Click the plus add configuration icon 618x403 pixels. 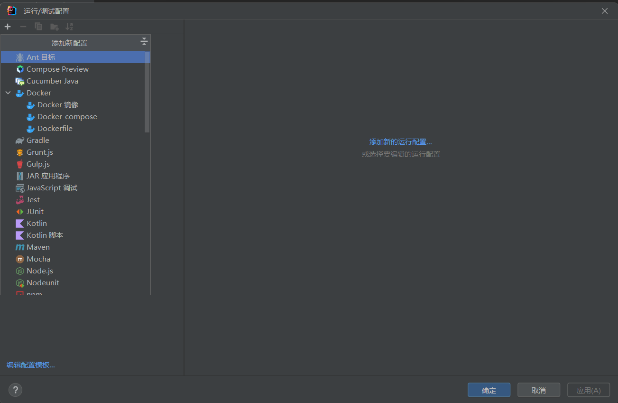click(x=8, y=27)
